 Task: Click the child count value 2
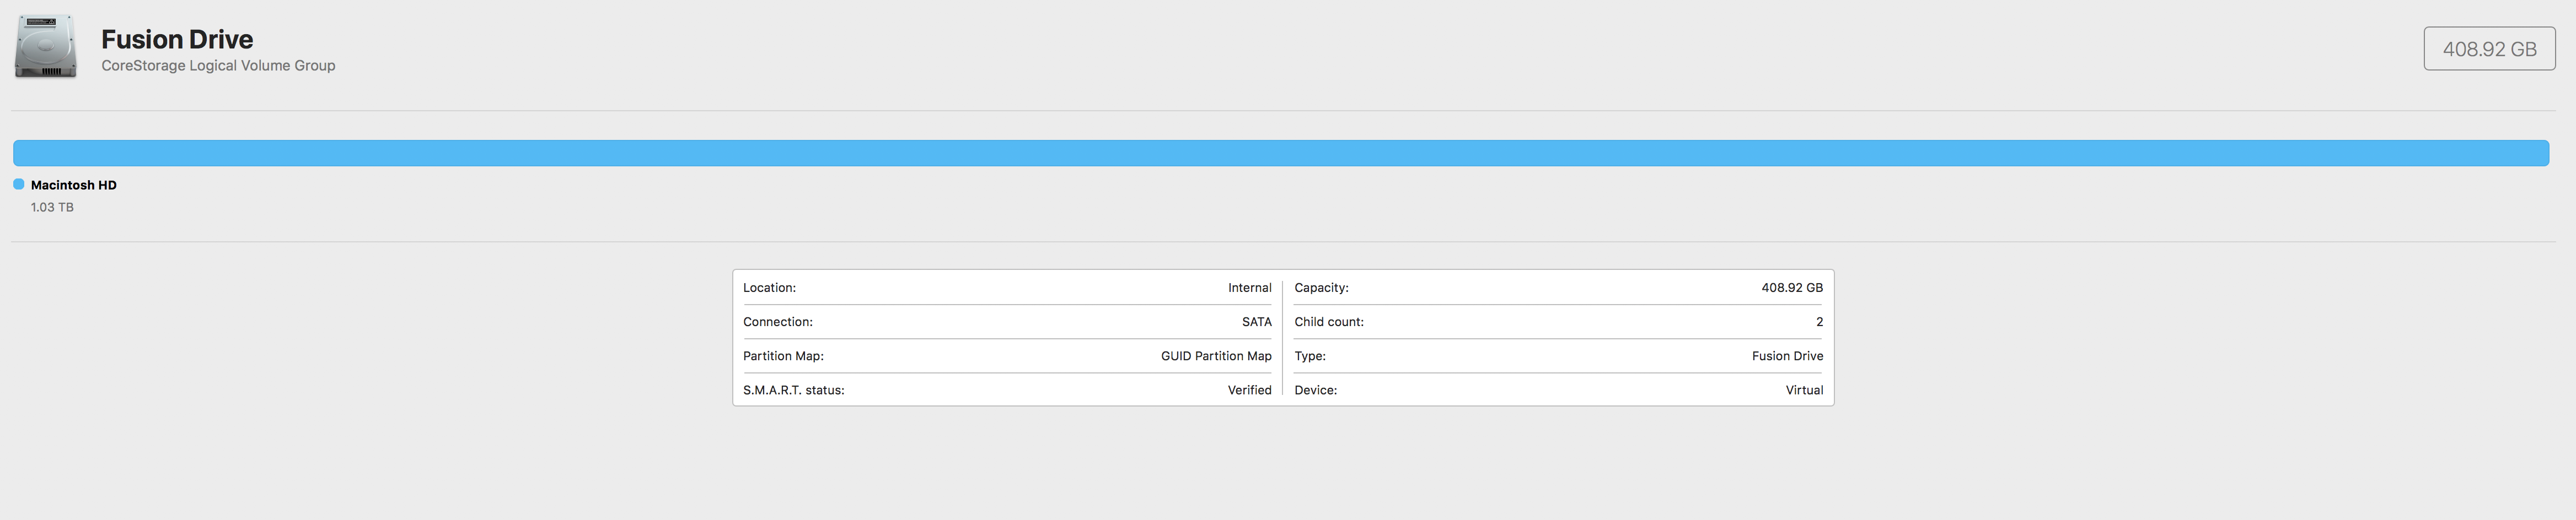pyautogui.click(x=1820, y=322)
